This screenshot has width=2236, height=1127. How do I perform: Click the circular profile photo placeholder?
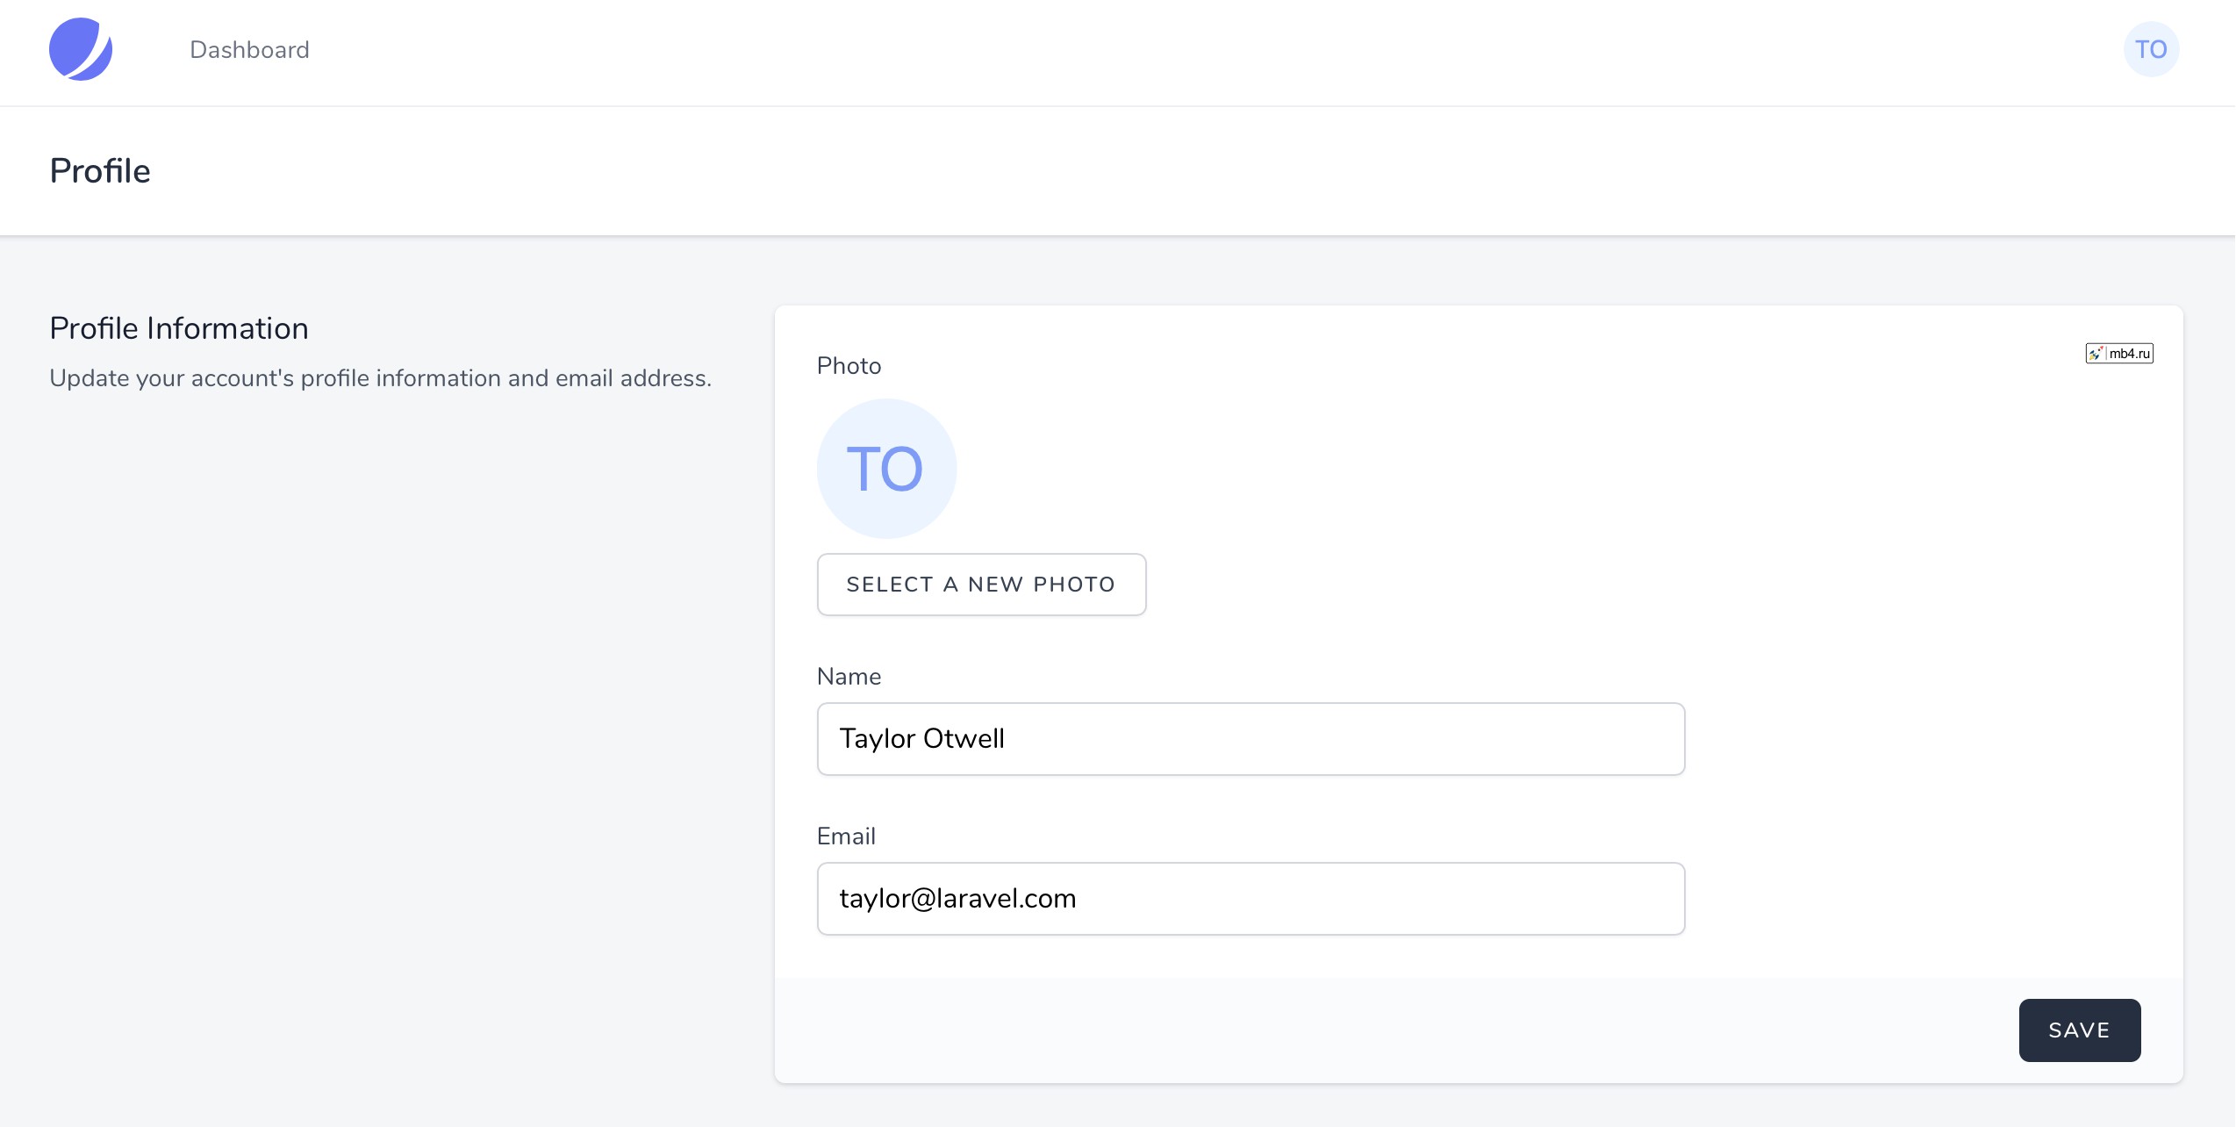[x=886, y=469]
